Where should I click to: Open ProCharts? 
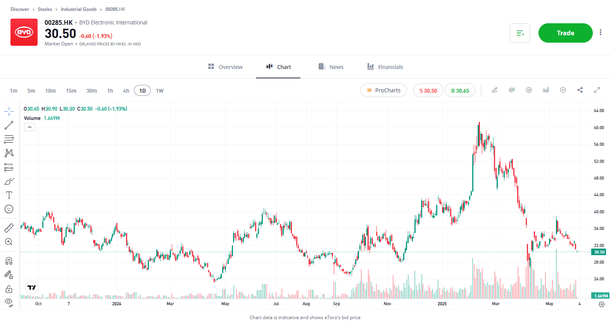[x=383, y=90]
